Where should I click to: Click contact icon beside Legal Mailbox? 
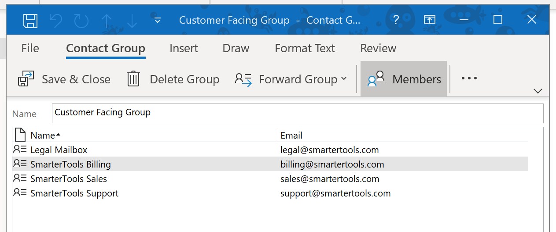(20, 149)
